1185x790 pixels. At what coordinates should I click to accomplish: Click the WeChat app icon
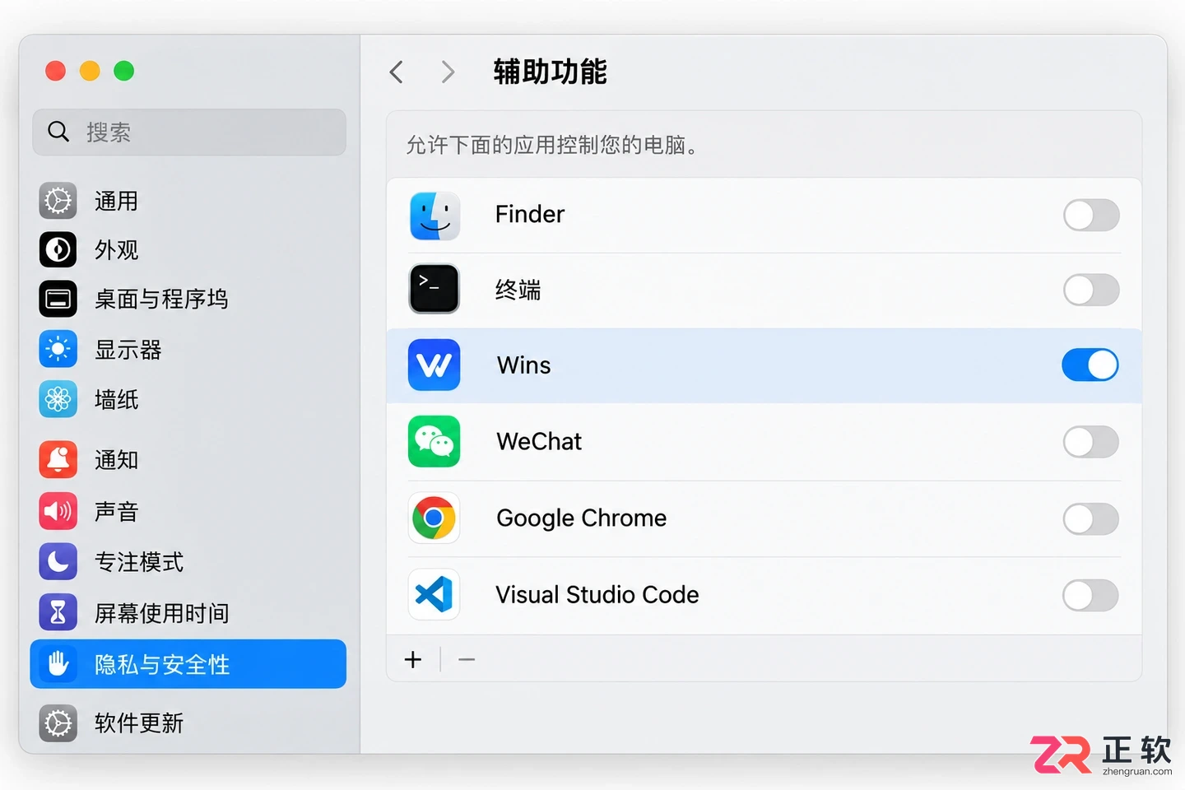(x=434, y=442)
